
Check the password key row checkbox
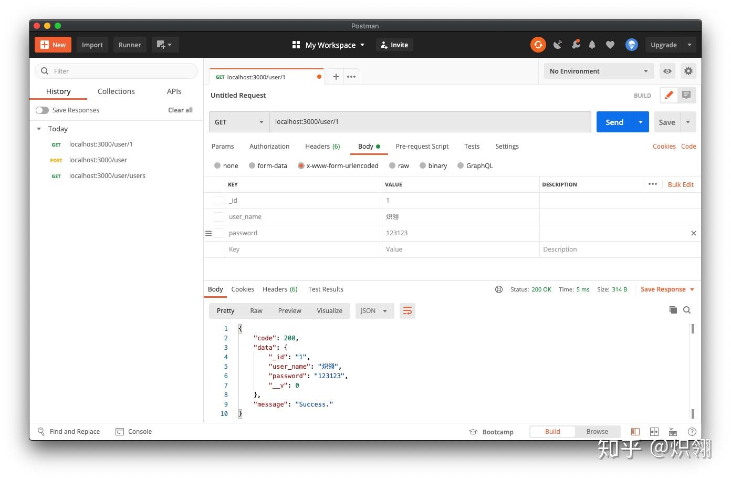[218, 233]
